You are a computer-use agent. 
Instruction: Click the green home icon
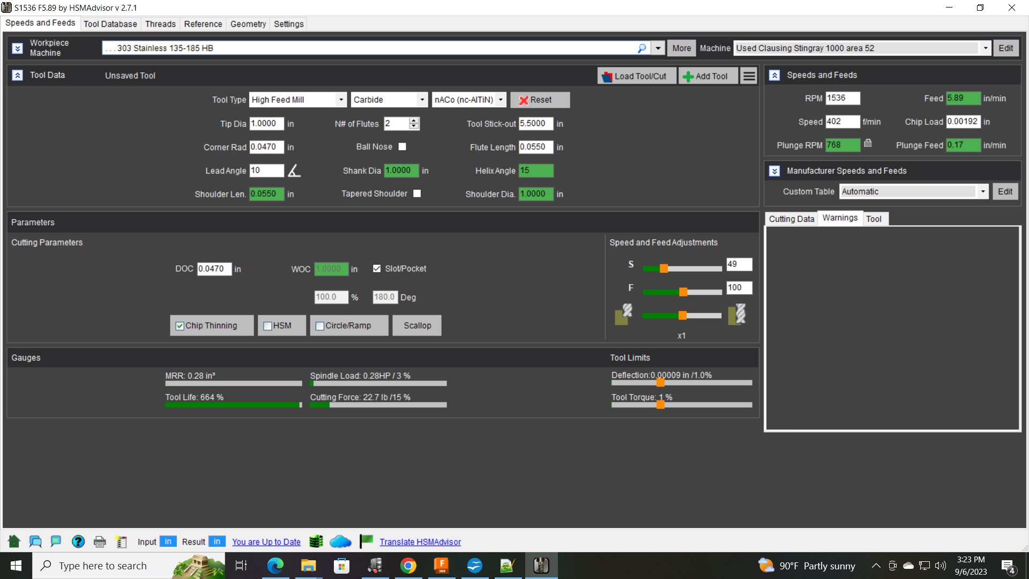pyautogui.click(x=14, y=541)
